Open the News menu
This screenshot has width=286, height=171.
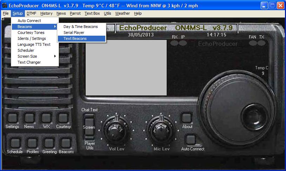point(61,13)
